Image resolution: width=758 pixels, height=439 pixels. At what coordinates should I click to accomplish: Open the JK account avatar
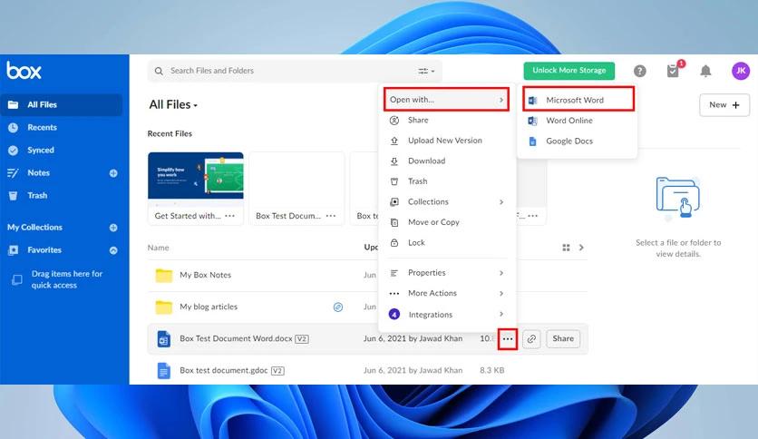point(741,71)
